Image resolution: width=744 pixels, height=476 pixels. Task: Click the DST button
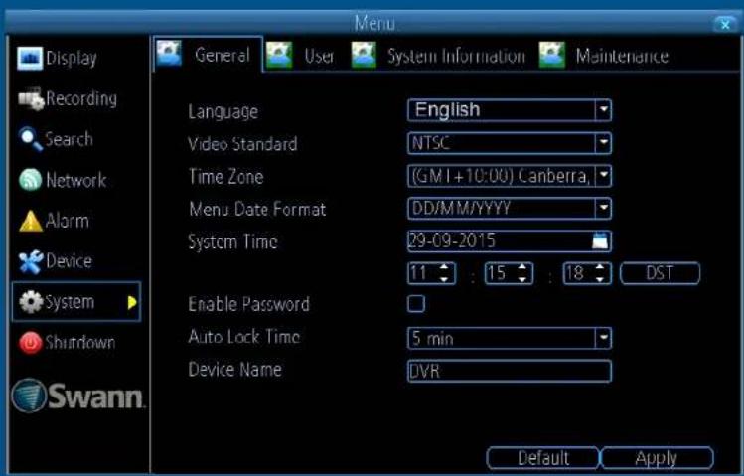(x=660, y=273)
